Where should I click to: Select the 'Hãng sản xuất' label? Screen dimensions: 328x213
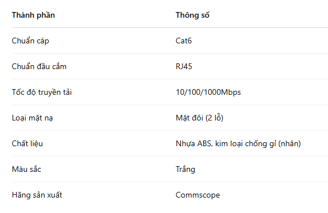pyautogui.click(x=37, y=195)
